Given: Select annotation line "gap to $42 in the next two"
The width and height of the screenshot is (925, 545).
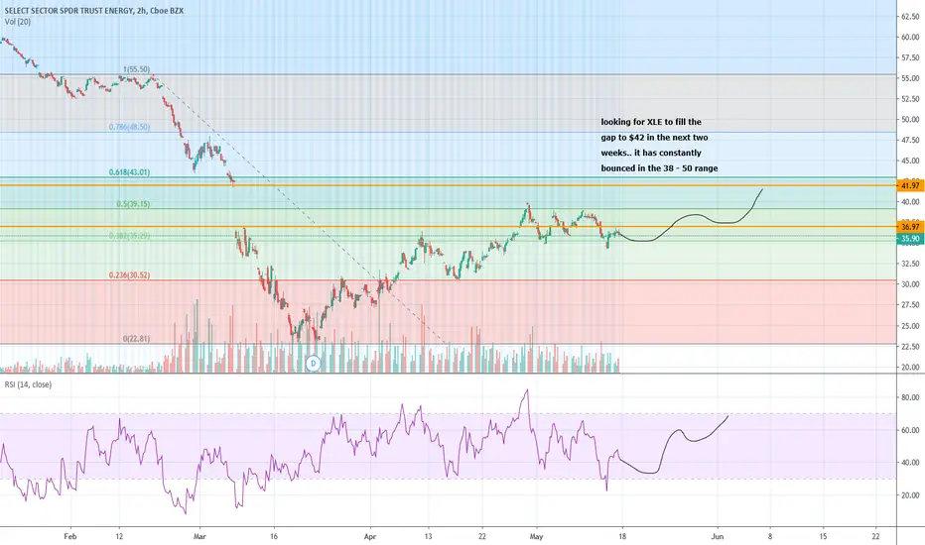Looking at the screenshot, I should [x=655, y=138].
